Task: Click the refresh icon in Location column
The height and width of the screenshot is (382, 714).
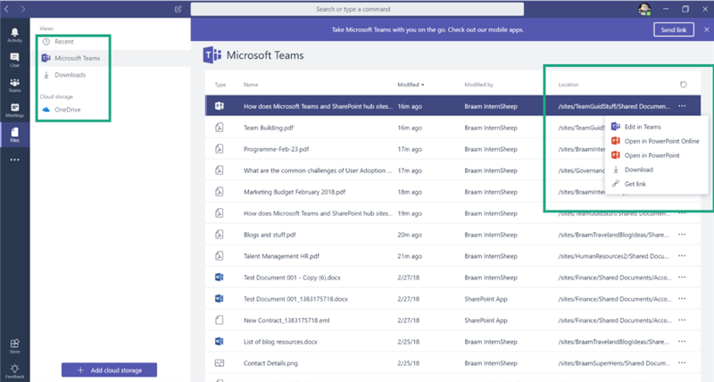Action: click(x=683, y=85)
